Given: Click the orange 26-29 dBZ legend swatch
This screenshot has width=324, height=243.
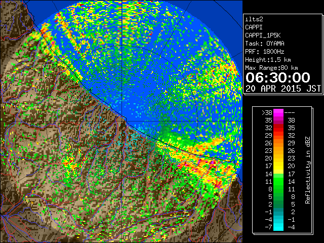Looking at the screenshot, I should [278, 143].
